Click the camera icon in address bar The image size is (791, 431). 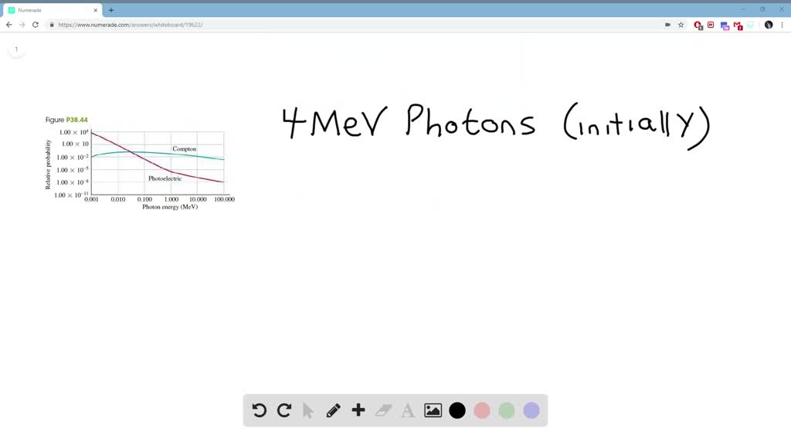click(x=667, y=25)
